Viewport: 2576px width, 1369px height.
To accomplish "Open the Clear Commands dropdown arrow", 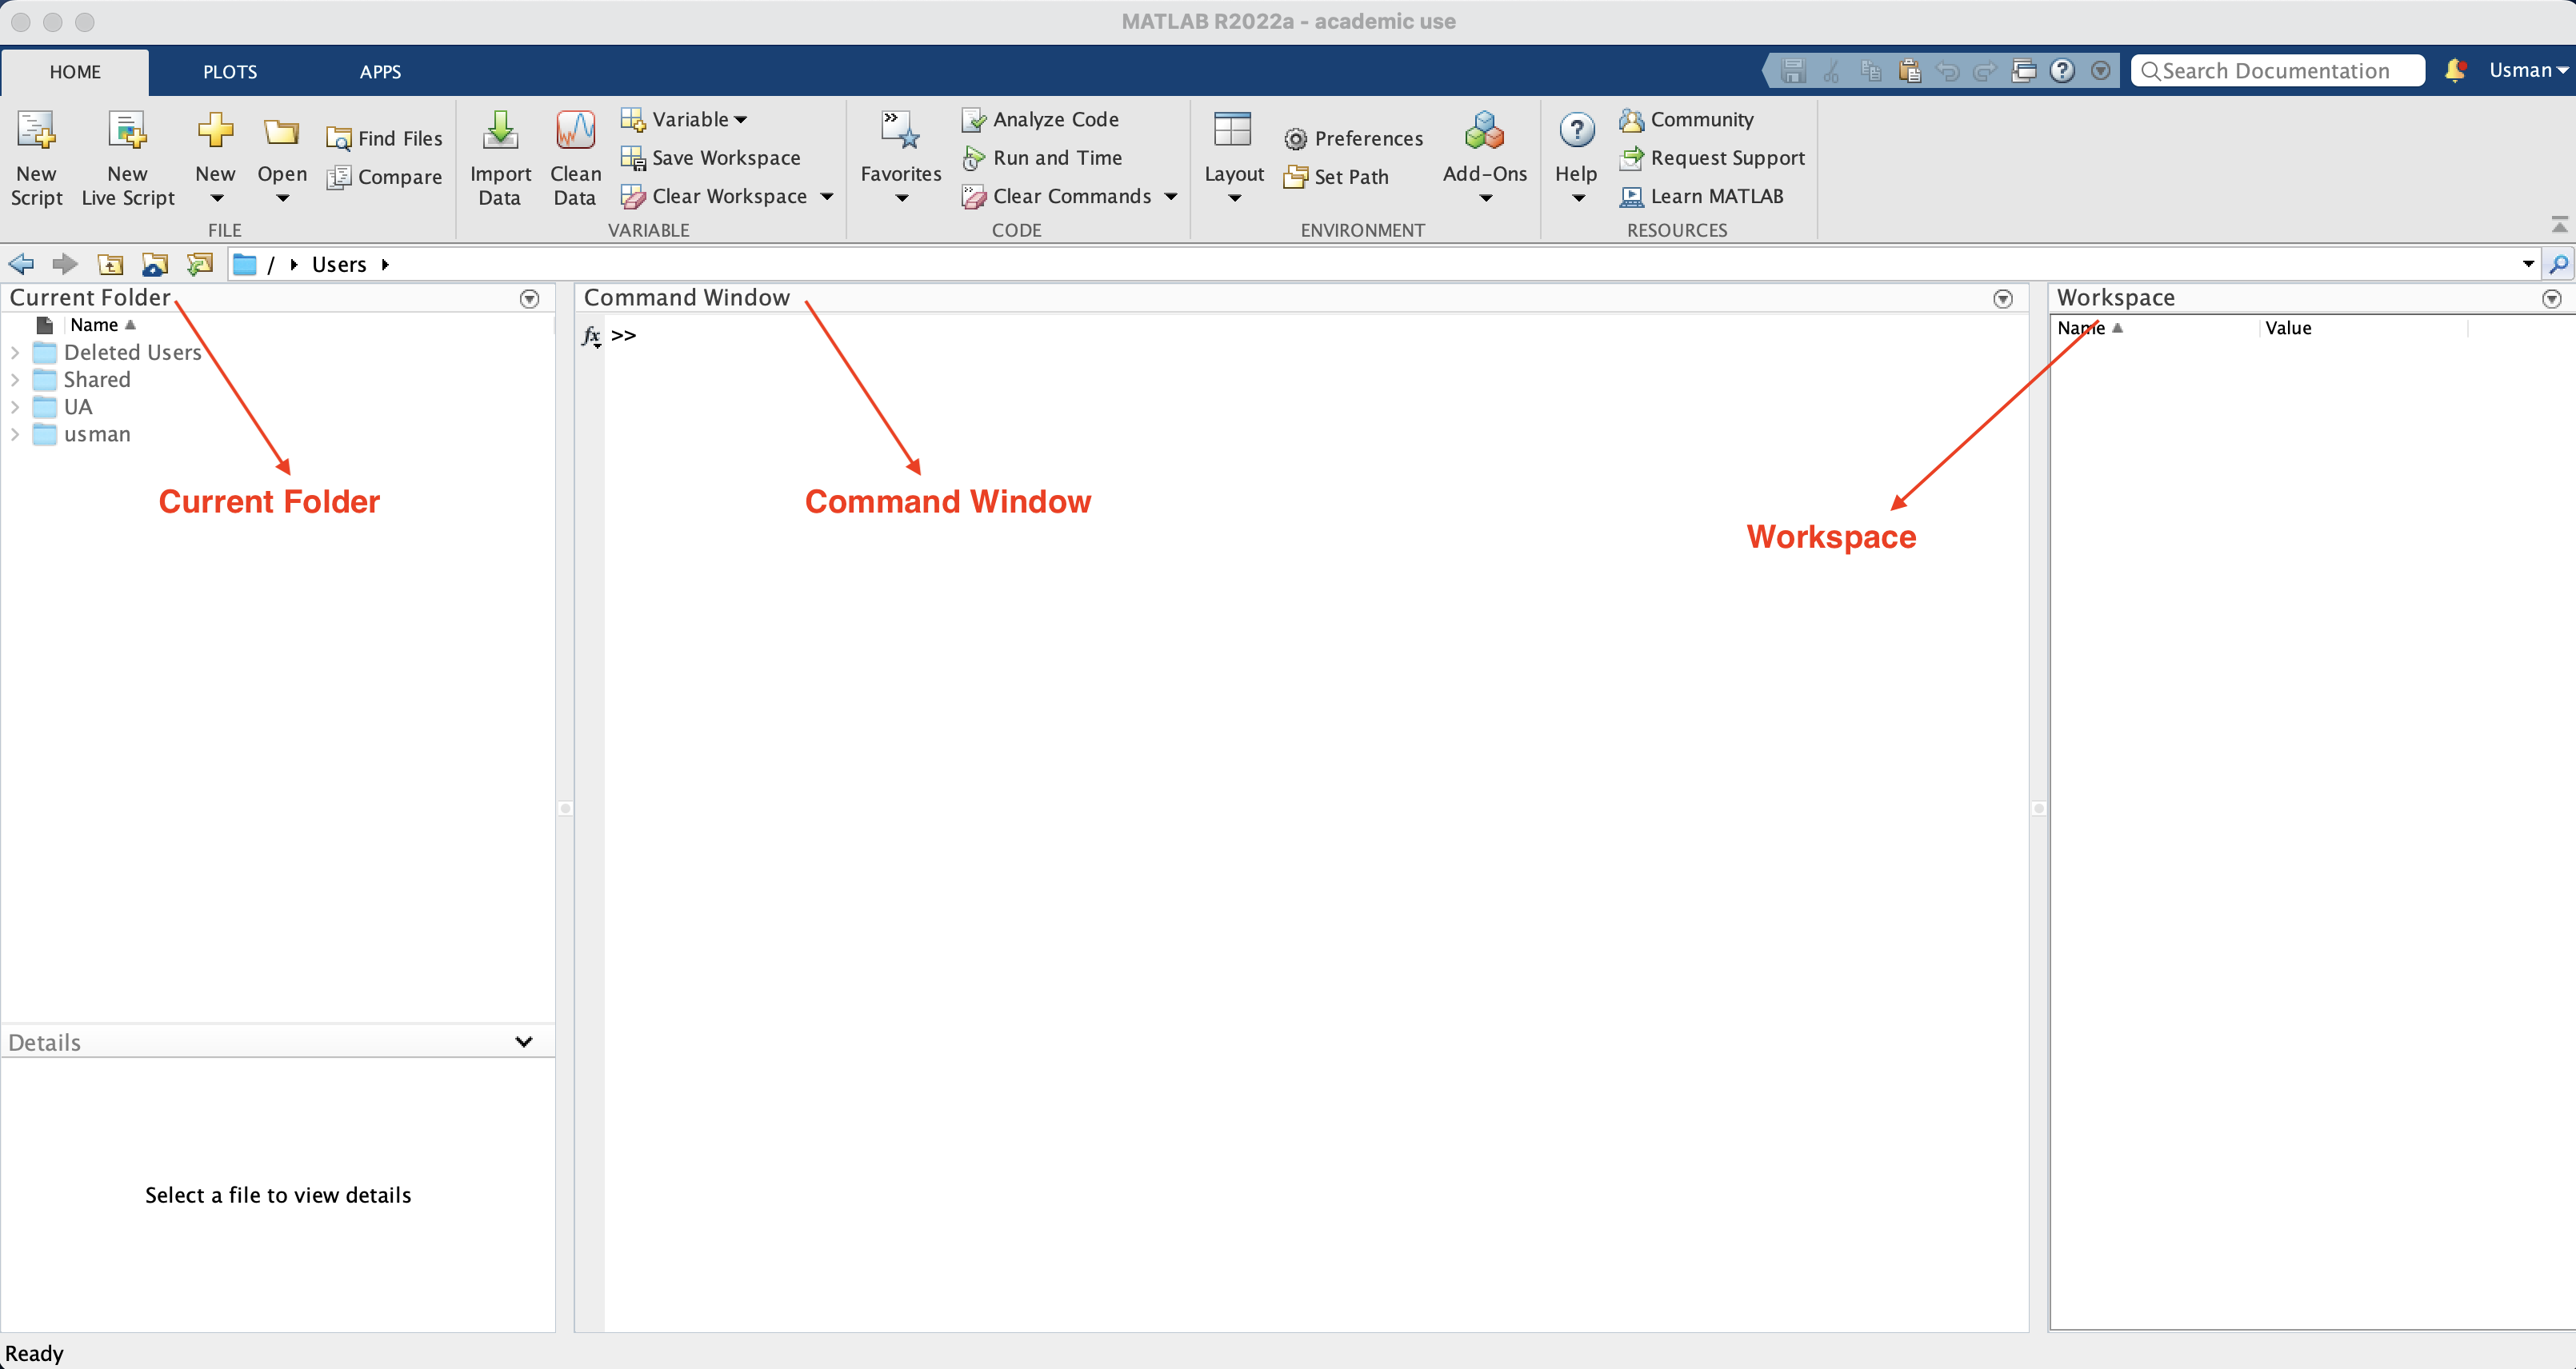I will [1170, 197].
